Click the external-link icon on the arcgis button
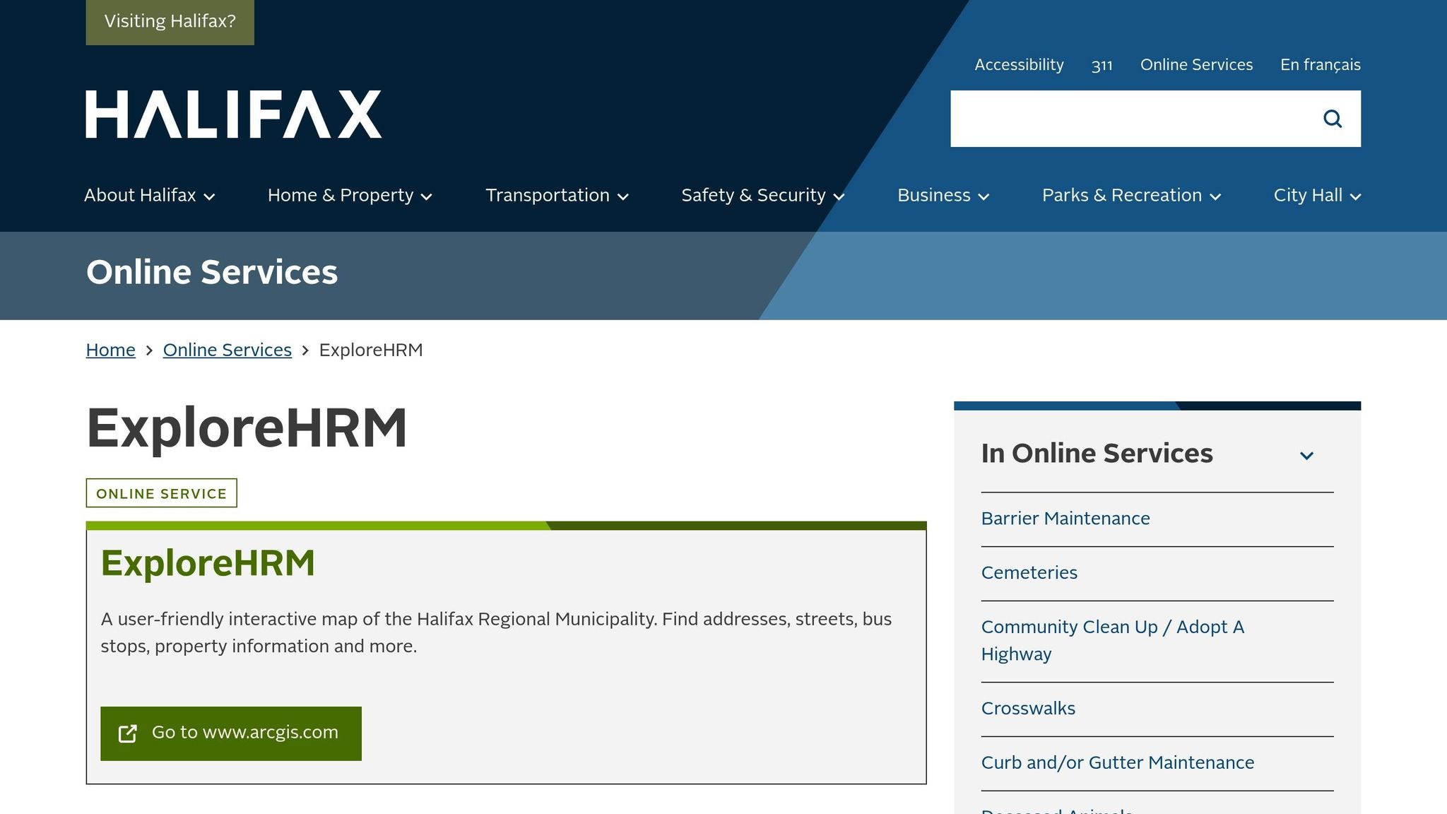Image resolution: width=1447 pixels, height=814 pixels. 128,733
